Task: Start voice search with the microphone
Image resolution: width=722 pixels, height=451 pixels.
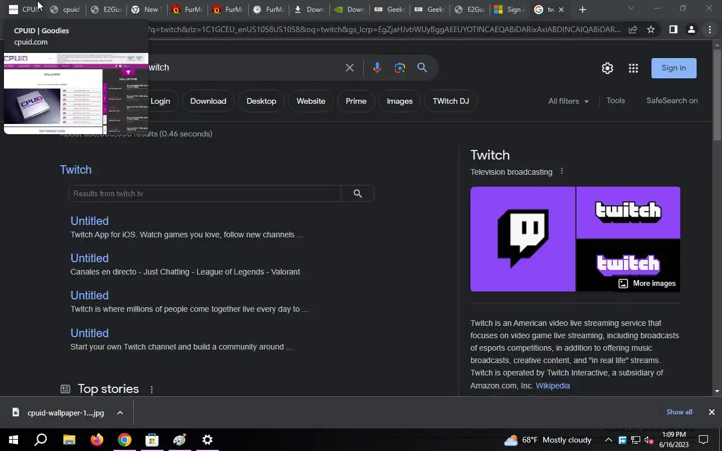Action: point(377,68)
